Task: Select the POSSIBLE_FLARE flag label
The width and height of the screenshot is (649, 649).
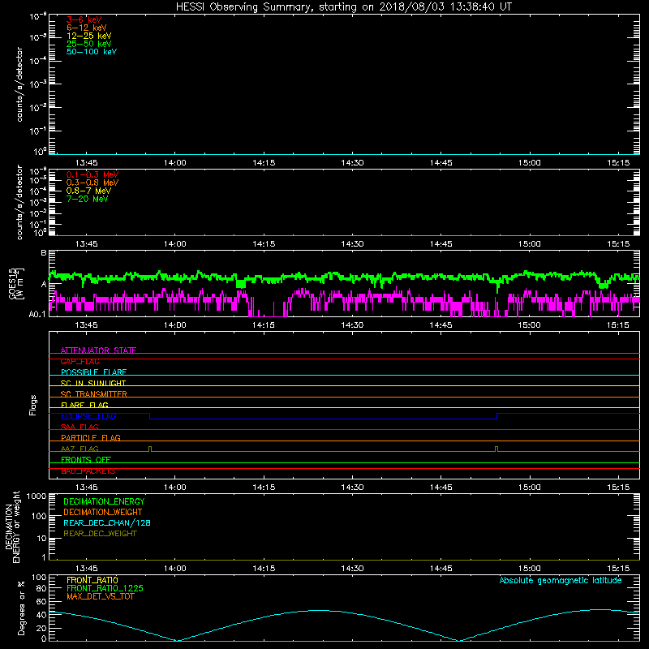Action: coord(93,372)
